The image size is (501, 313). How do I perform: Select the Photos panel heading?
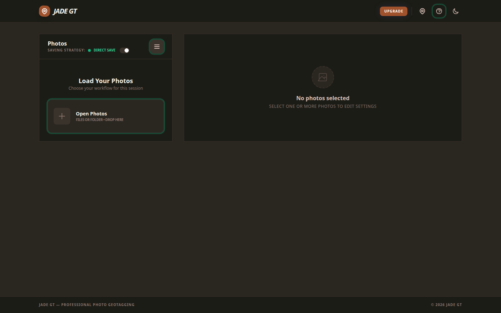[57, 43]
